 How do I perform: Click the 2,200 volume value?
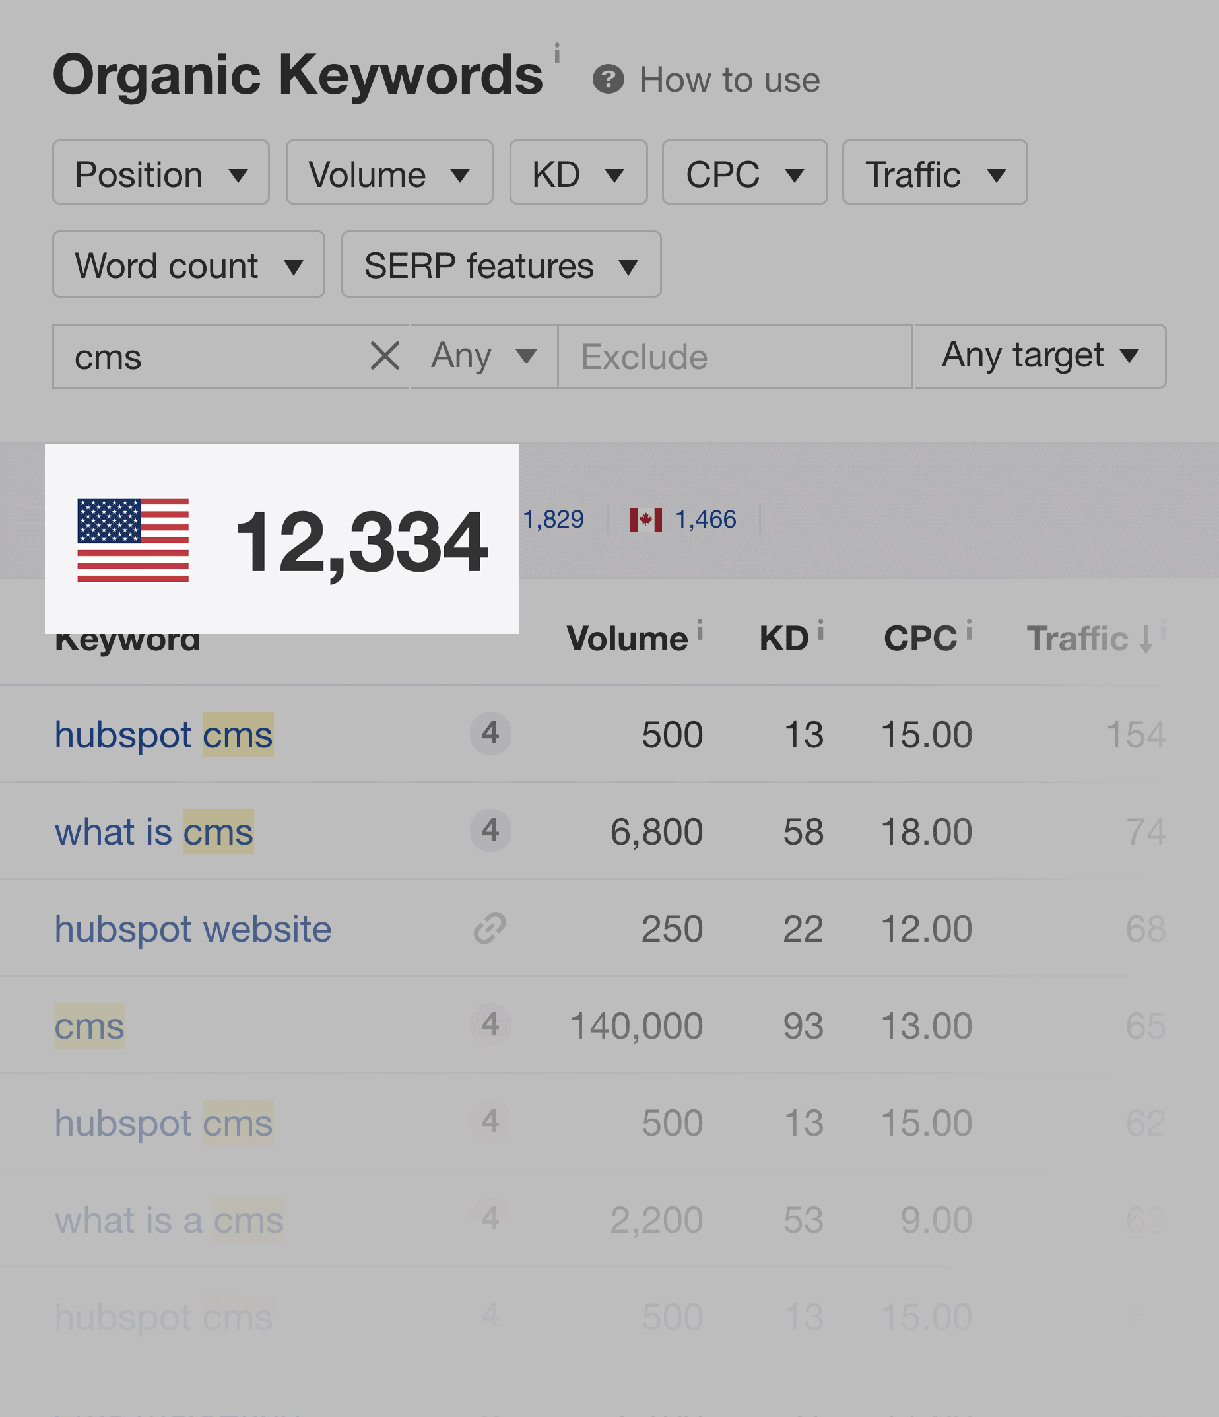click(656, 1221)
